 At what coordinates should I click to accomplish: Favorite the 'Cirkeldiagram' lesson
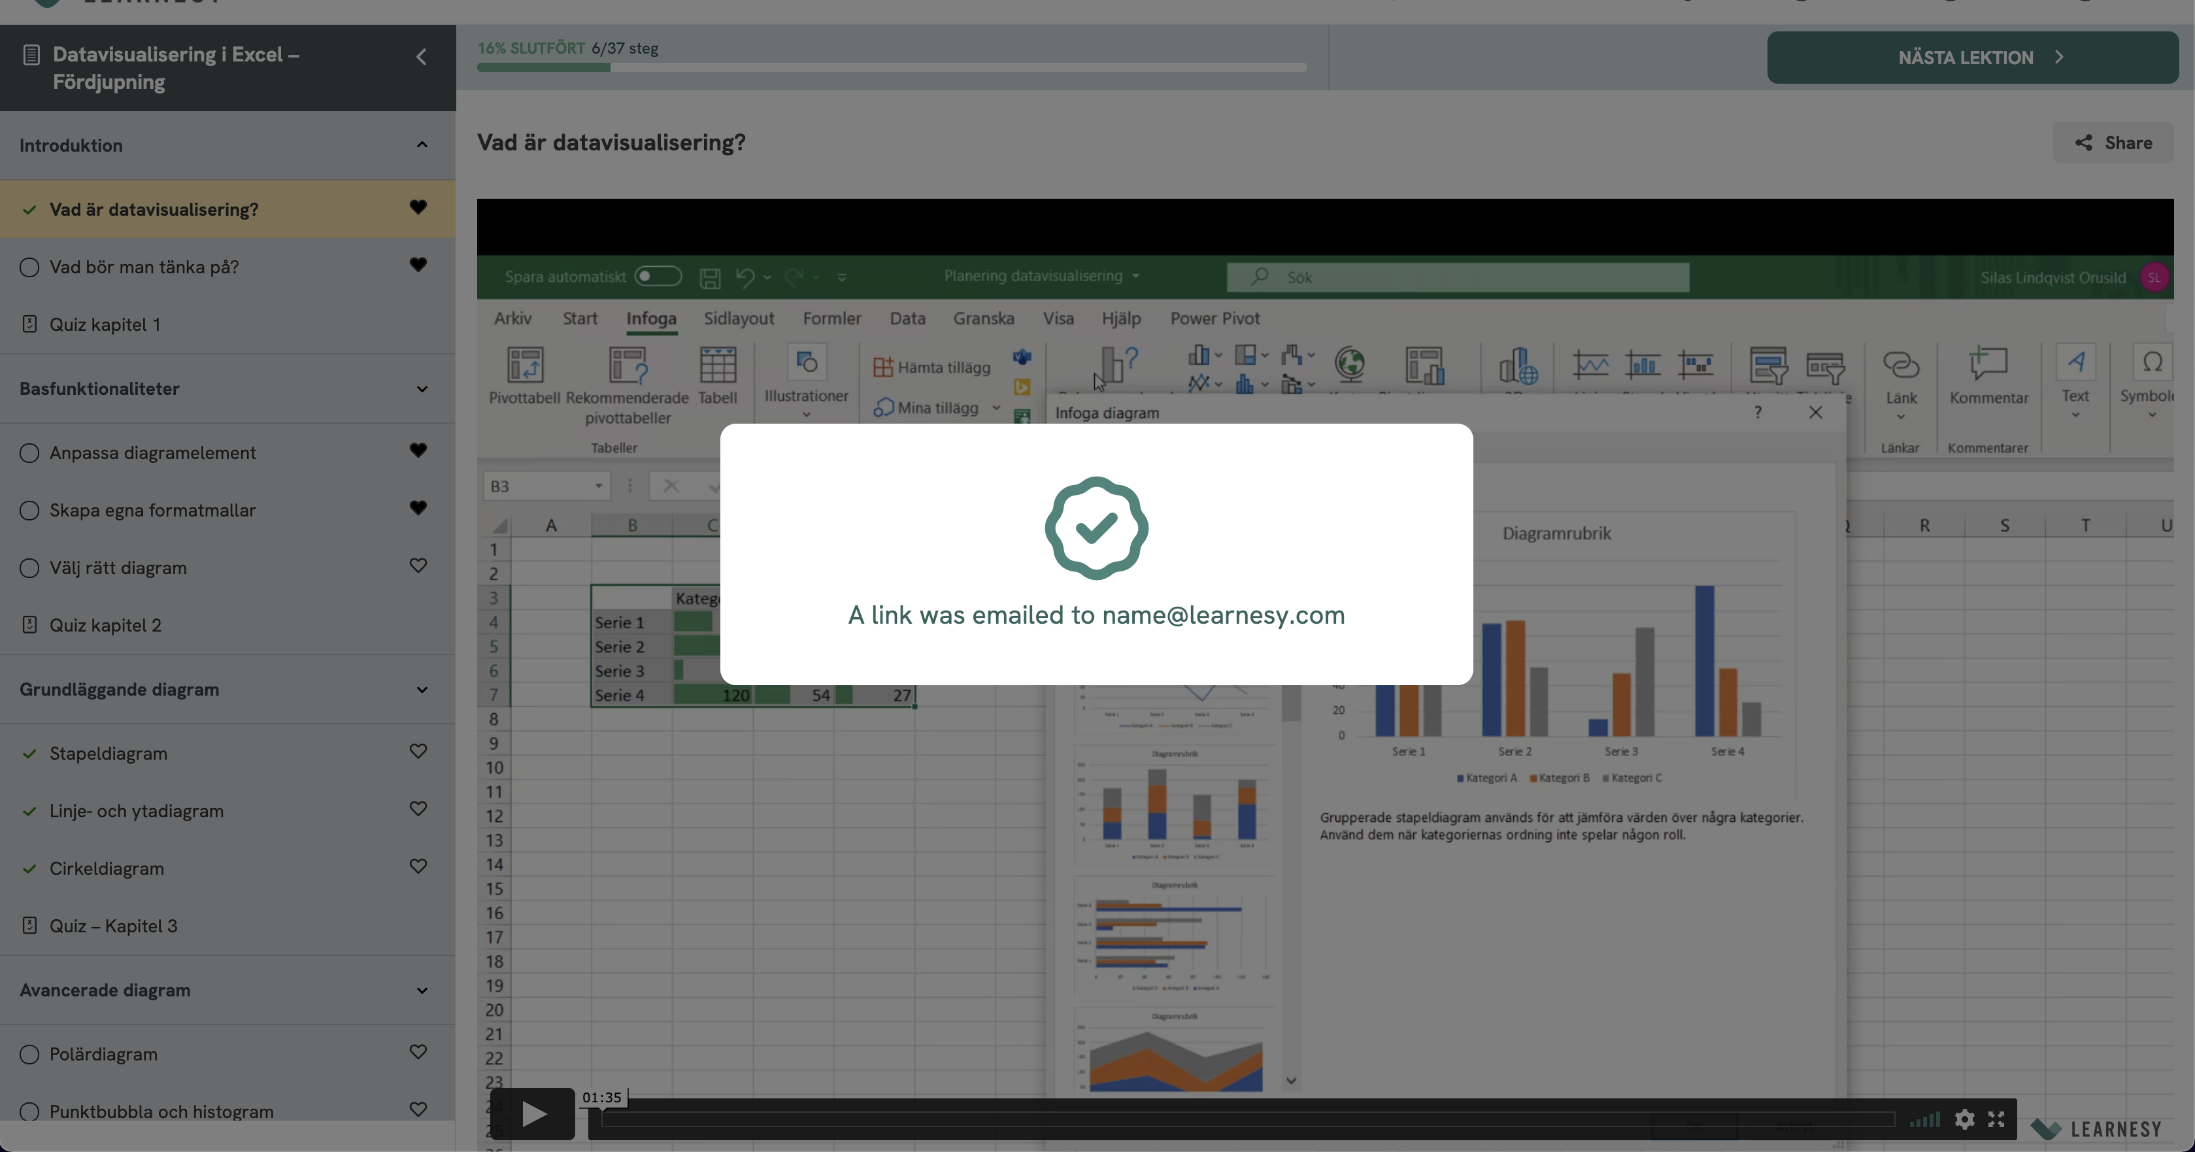(418, 866)
